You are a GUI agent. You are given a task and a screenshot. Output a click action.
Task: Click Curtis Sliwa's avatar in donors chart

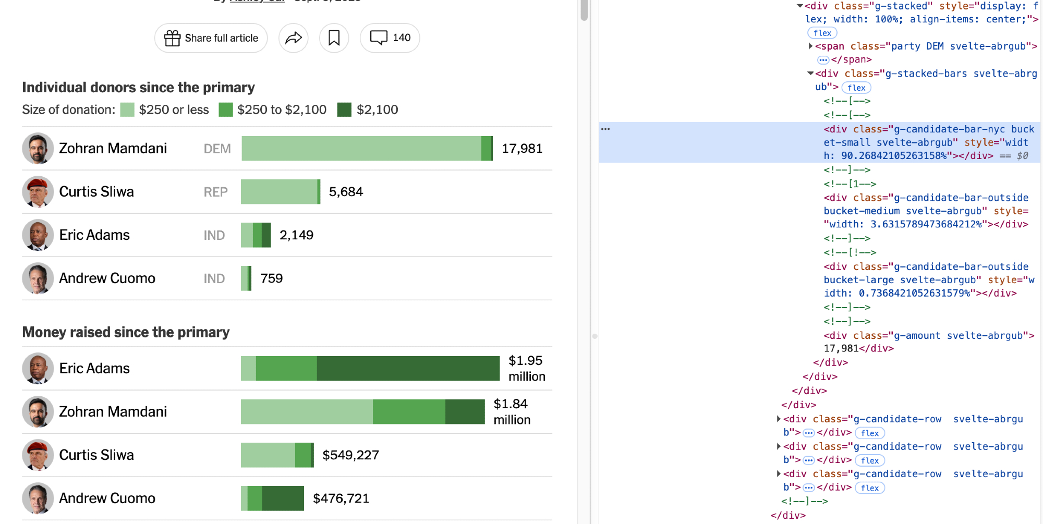(38, 192)
